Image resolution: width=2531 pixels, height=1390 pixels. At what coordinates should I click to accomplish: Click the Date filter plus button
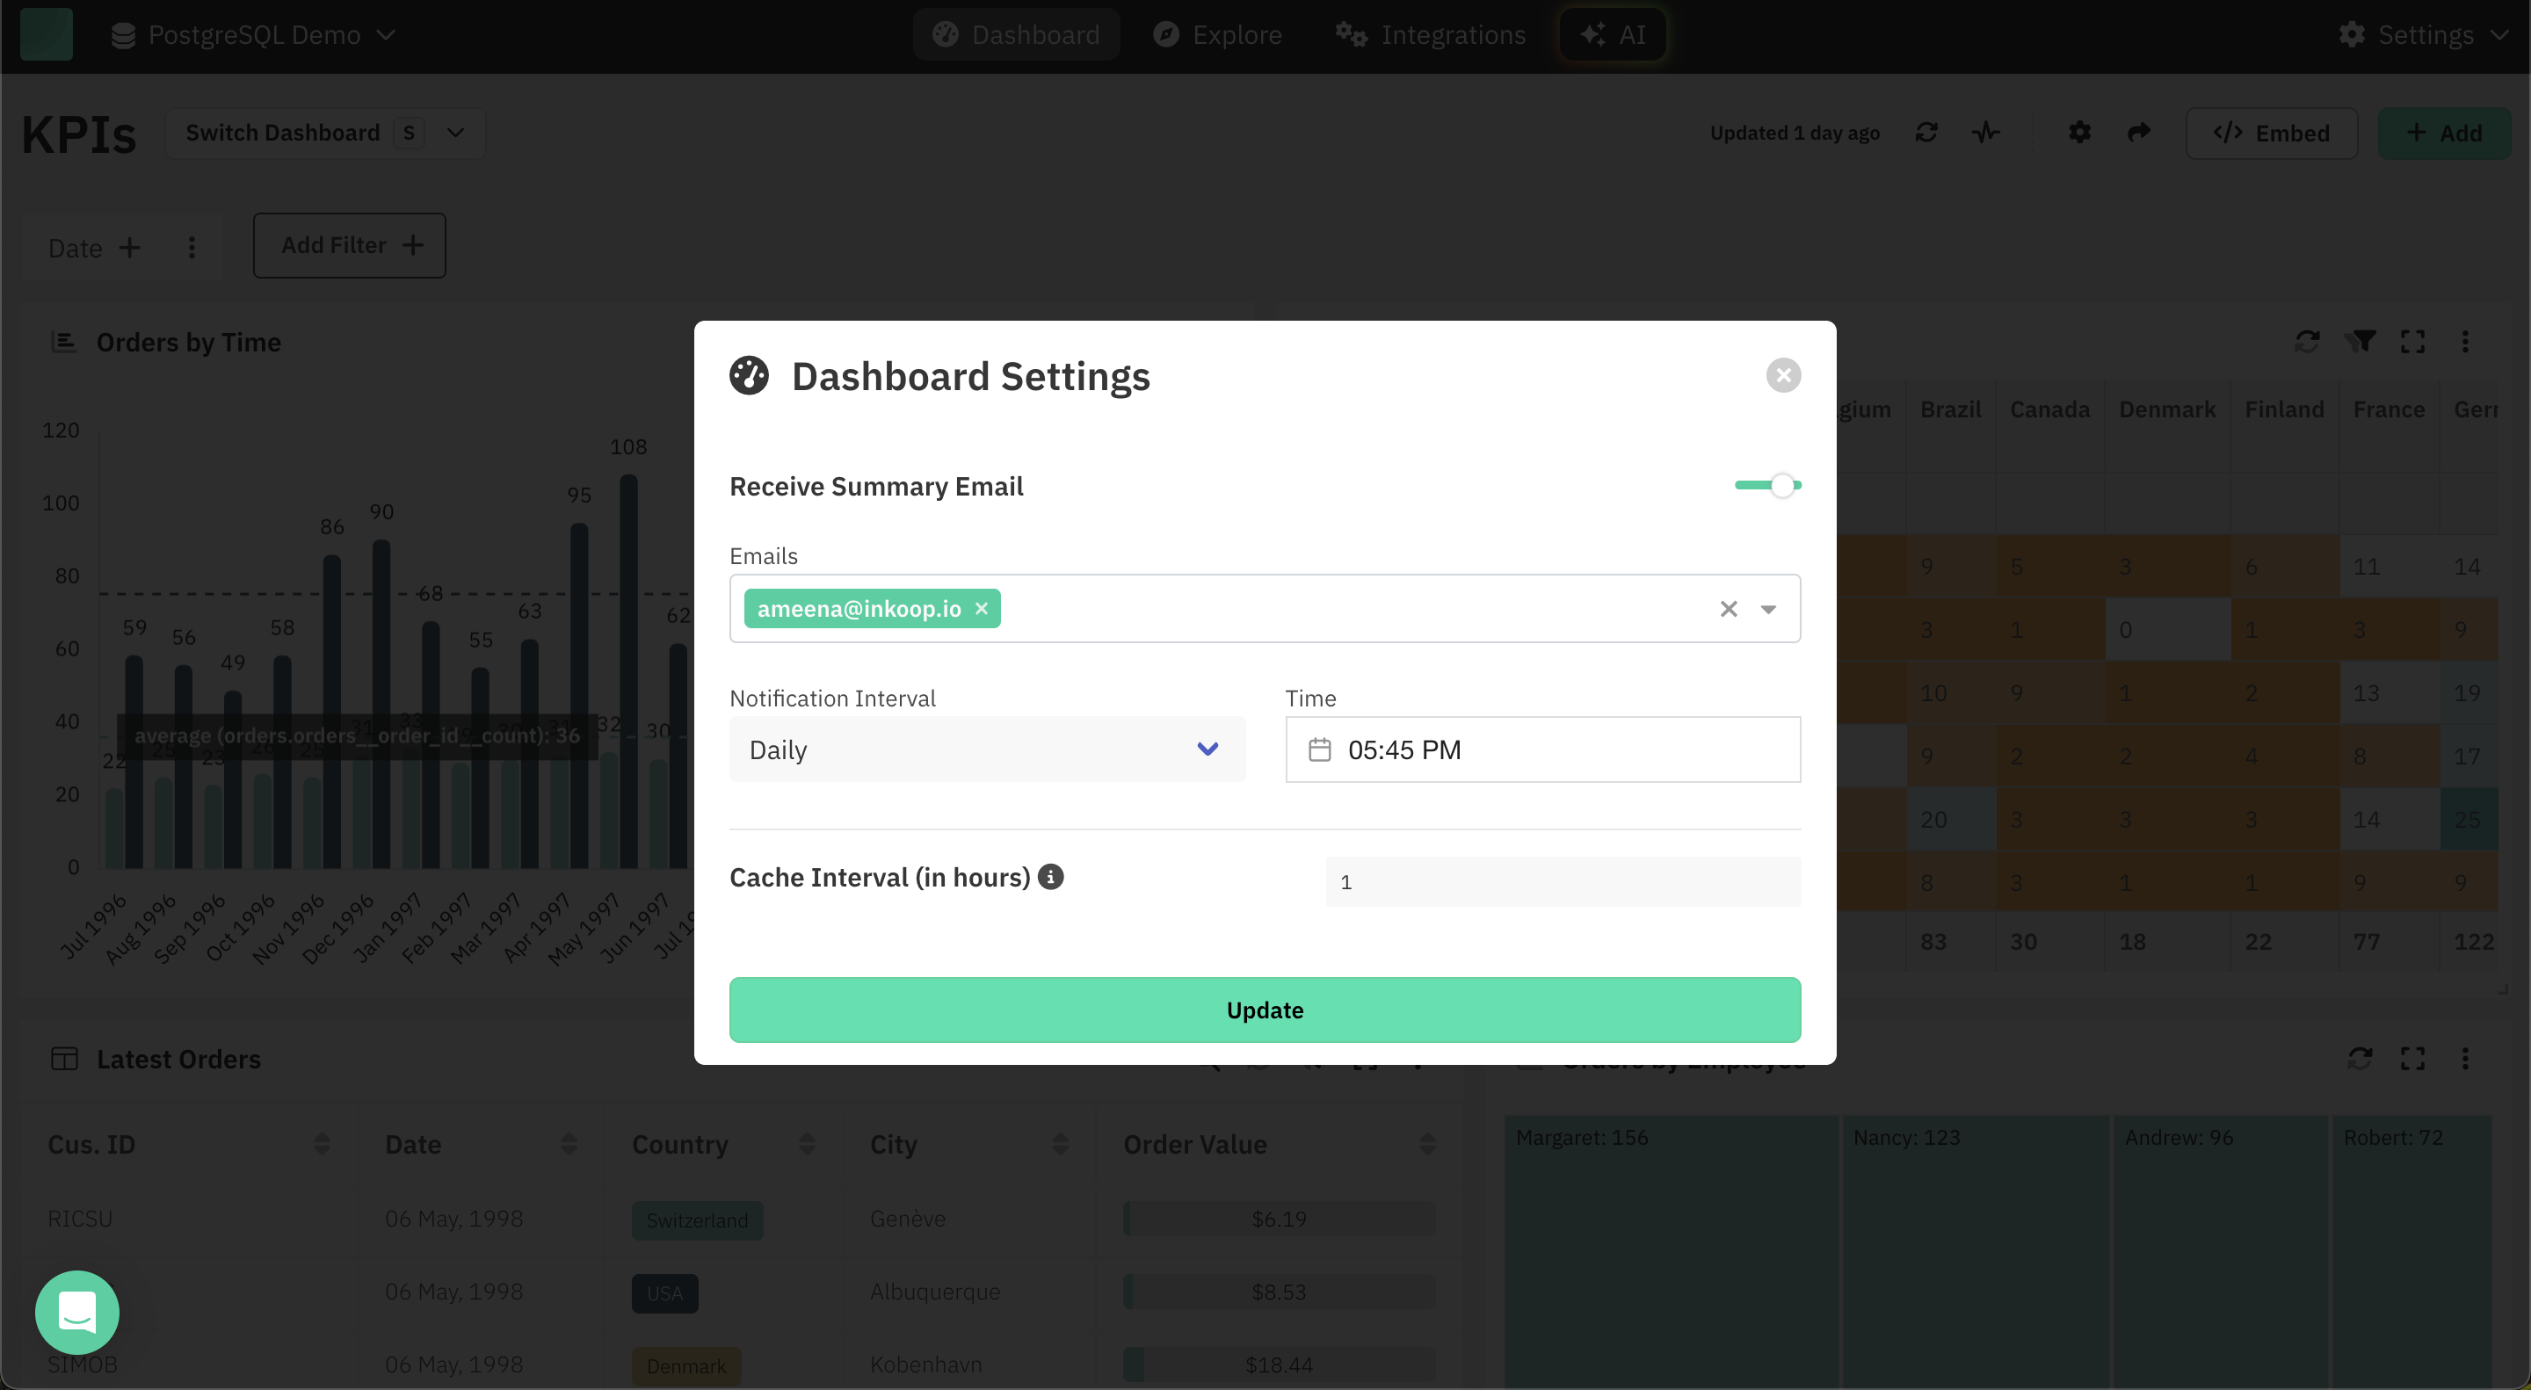(x=130, y=248)
